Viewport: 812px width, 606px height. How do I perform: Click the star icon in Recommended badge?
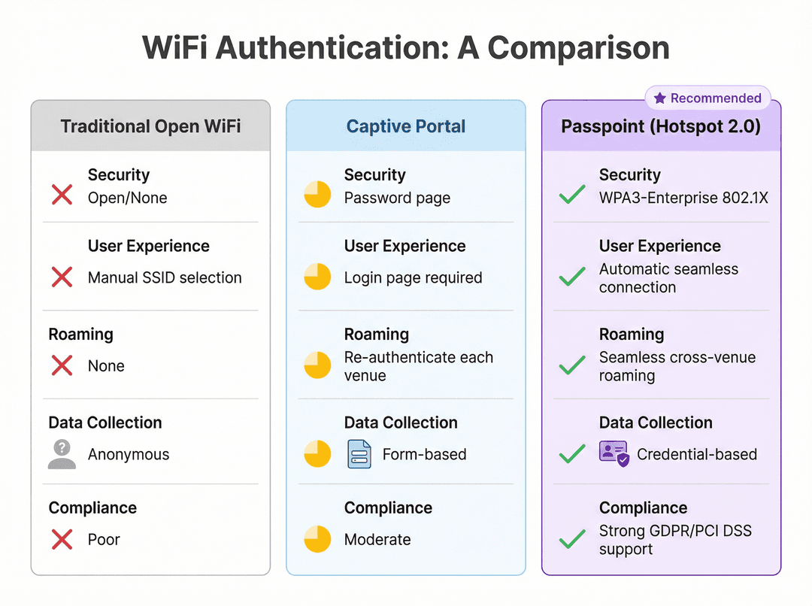tap(660, 98)
